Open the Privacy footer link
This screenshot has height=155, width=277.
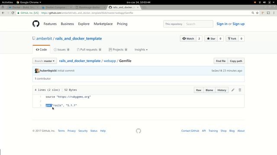[x=71, y=131]
